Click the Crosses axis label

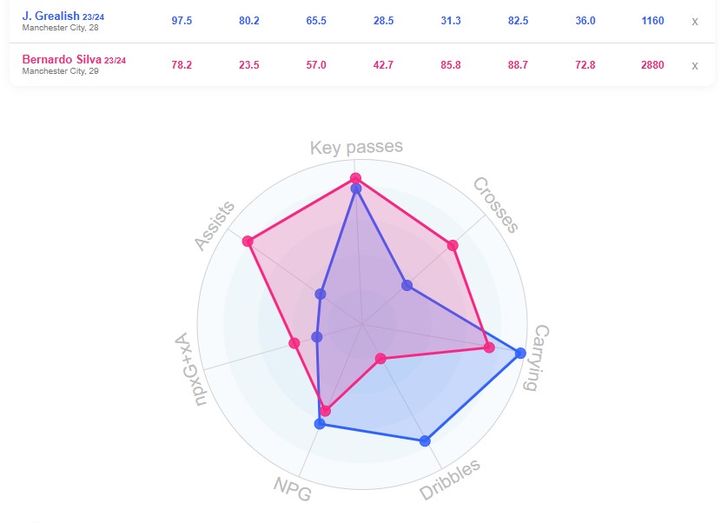pos(496,205)
